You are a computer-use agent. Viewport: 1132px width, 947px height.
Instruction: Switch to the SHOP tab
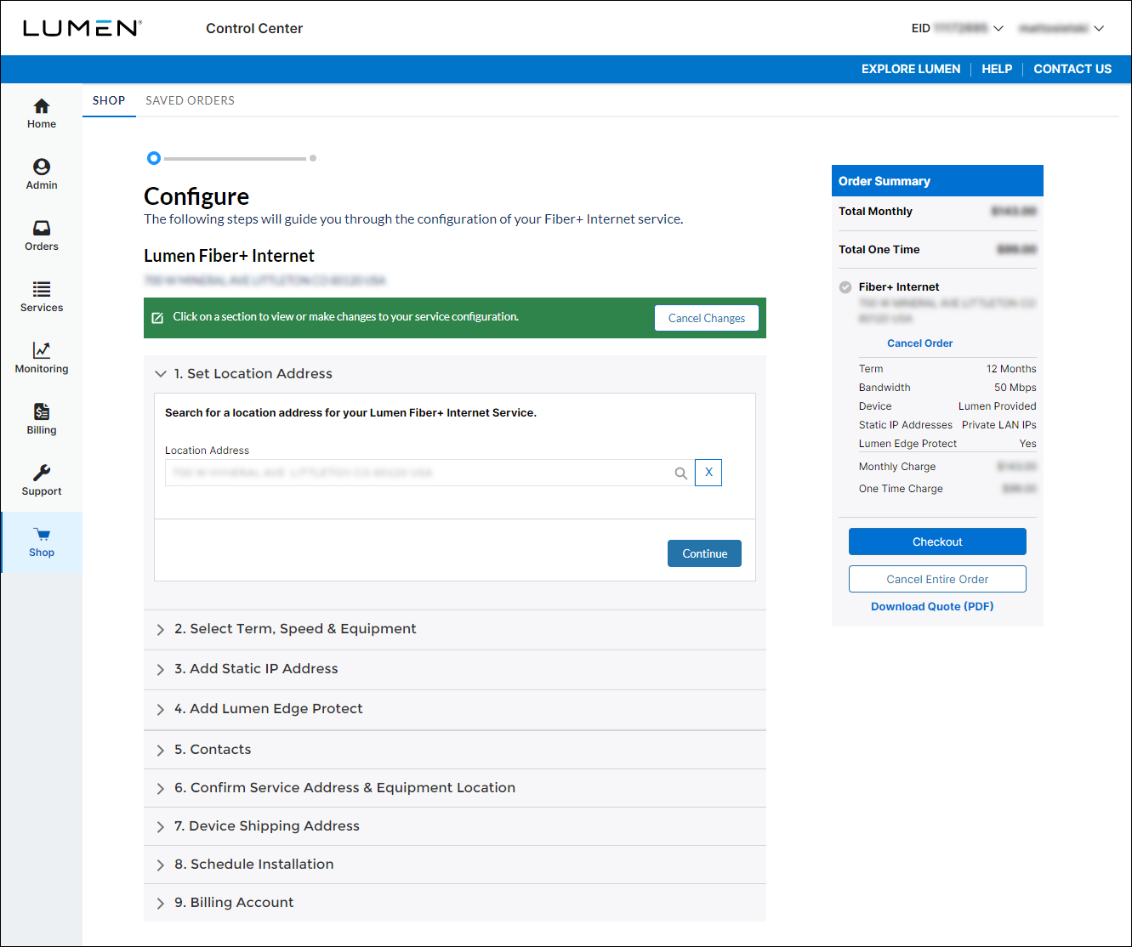pos(109,100)
